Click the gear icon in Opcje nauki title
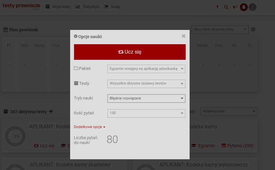 (x=76, y=36)
